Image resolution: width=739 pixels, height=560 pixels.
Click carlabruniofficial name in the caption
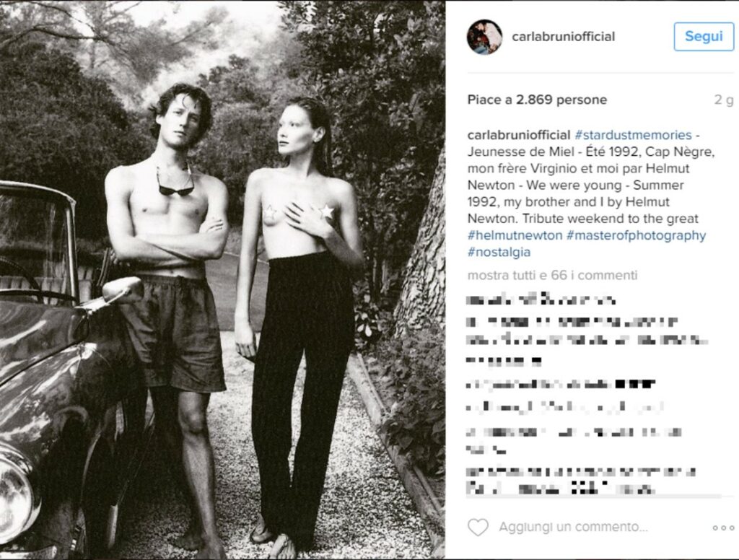[519, 135]
